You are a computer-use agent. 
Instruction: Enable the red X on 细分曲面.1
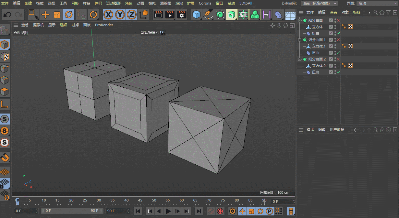tap(338, 40)
